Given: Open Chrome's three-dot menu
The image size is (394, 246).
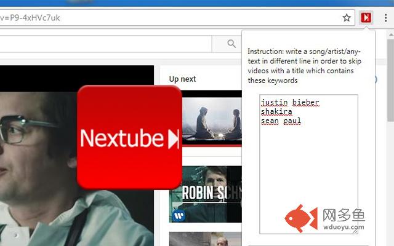Looking at the screenshot, I should [385, 18].
